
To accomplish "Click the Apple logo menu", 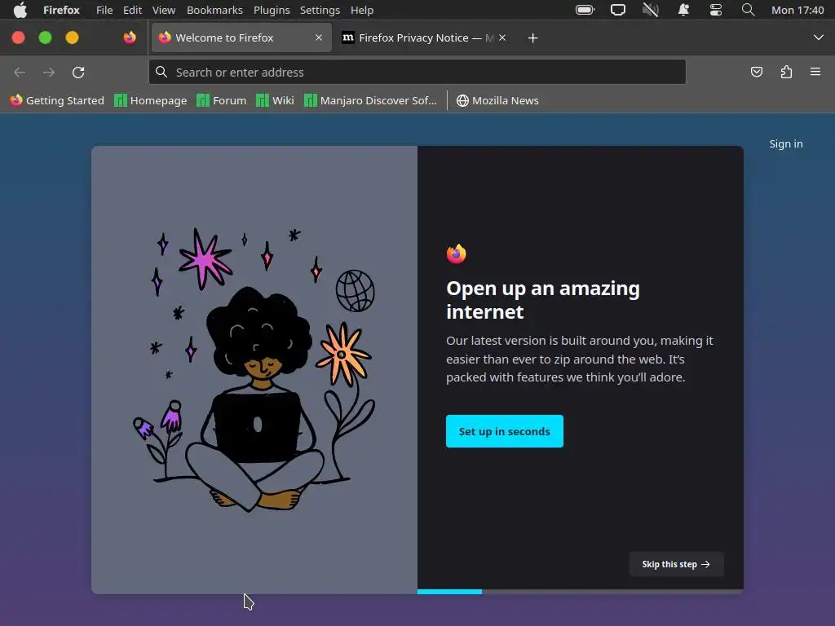I will pos(20,10).
